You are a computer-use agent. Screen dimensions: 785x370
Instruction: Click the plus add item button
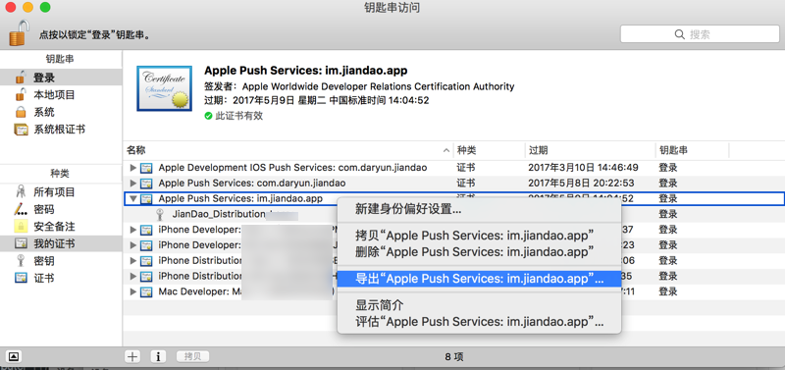click(132, 356)
